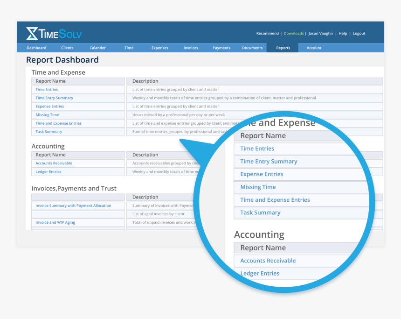Open the Dashboard tab
401x319 pixels.
coord(36,48)
